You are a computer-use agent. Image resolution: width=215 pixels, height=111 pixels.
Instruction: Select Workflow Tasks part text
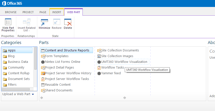click(x=112, y=67)
